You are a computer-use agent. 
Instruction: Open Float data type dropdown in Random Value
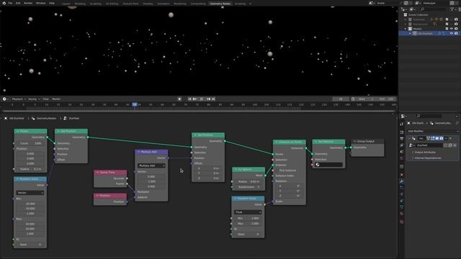[x=248, y=212]
